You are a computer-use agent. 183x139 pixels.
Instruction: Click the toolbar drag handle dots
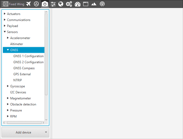(2, 4)
